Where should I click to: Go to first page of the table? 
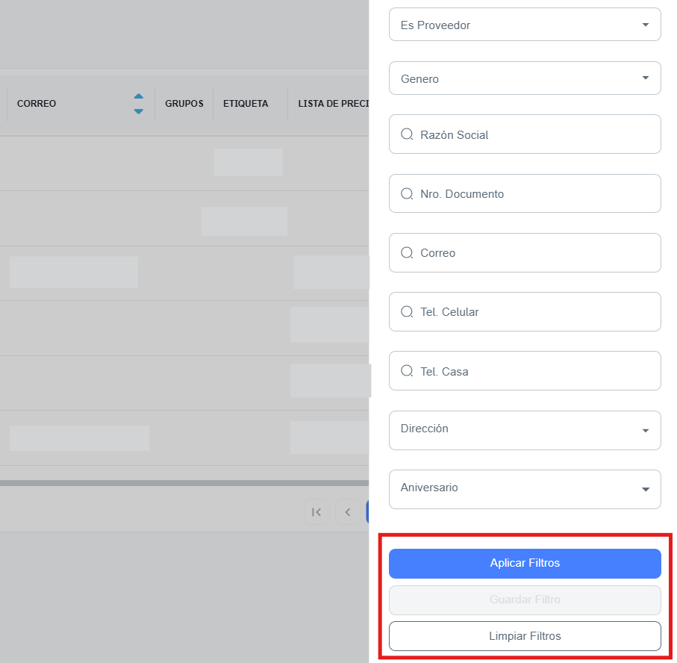[316, 512]
